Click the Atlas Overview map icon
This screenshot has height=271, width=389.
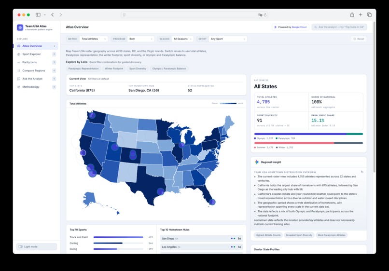click(19, 46)
